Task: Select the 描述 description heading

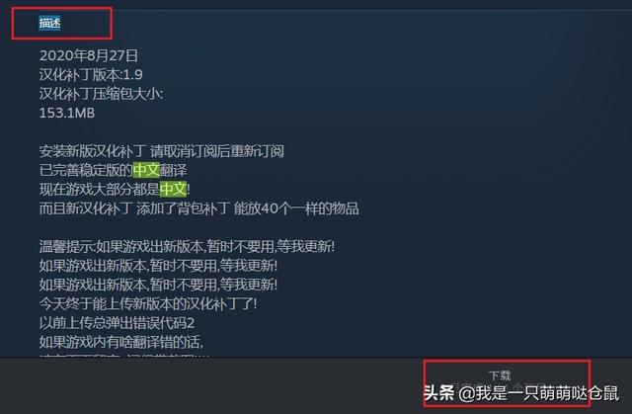Action: [50, 23]
